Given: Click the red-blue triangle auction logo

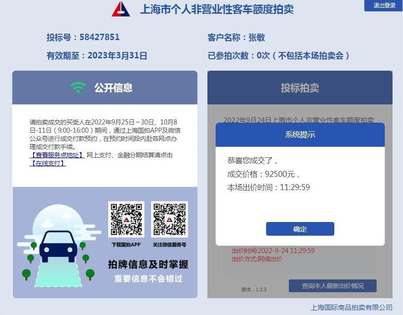Looking at the screenshot, I should (x=121, y=9).
